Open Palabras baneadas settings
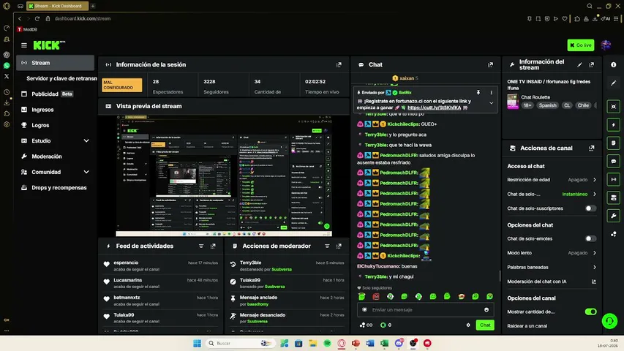Viewport: 624px width, 351px height. coord(552,267)
